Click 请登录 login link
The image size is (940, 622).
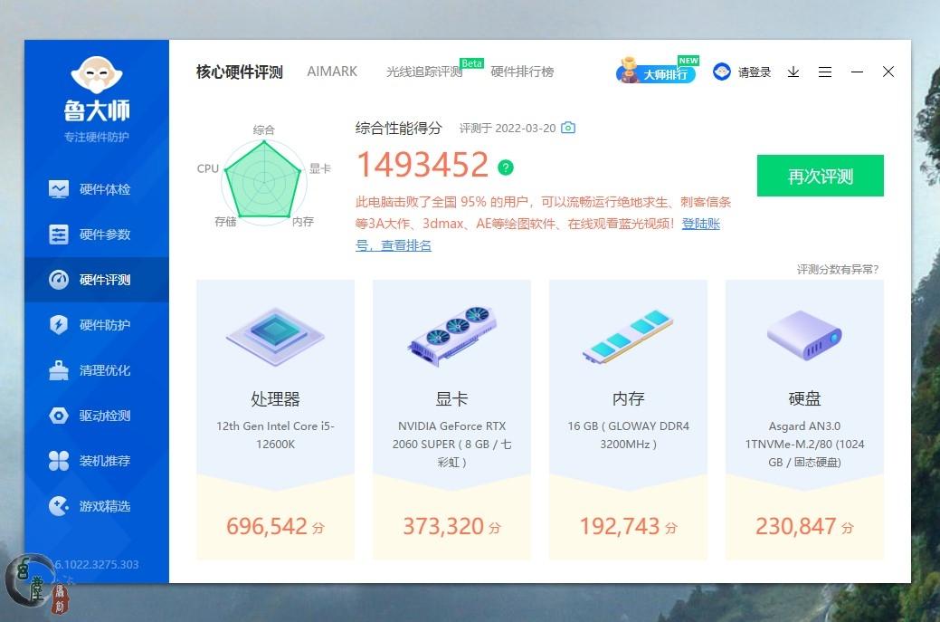coord(755,72)
